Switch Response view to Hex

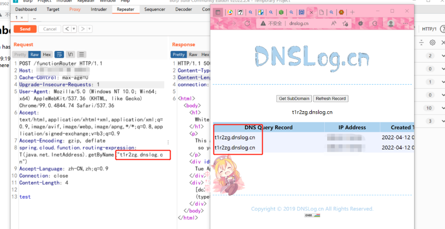click(x=205, y=54)
